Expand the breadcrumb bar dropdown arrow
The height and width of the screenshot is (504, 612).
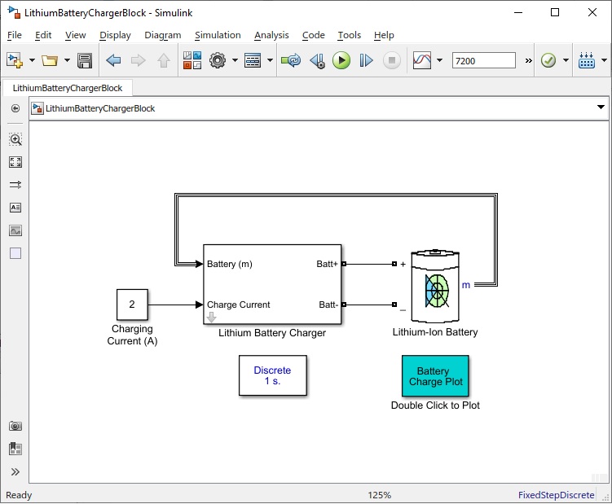tap(601, 107)
